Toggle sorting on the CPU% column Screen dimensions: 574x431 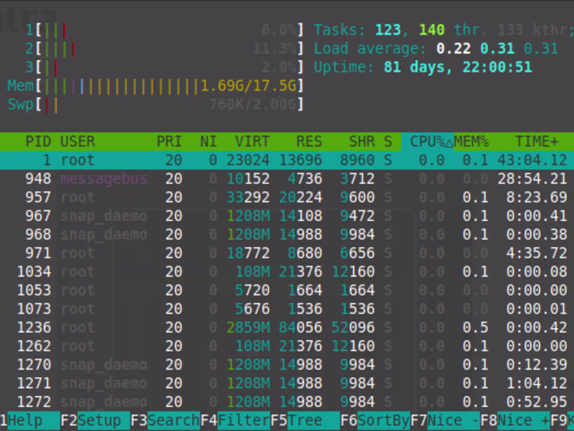click(428, 141)
